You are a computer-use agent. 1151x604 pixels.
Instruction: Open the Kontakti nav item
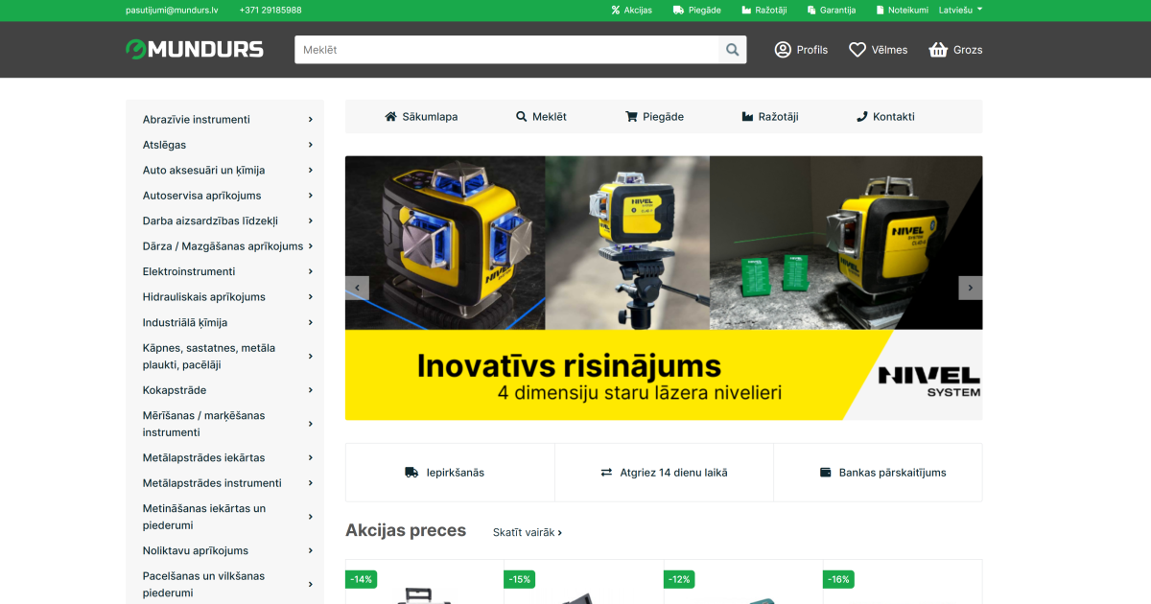coord(884,117)
